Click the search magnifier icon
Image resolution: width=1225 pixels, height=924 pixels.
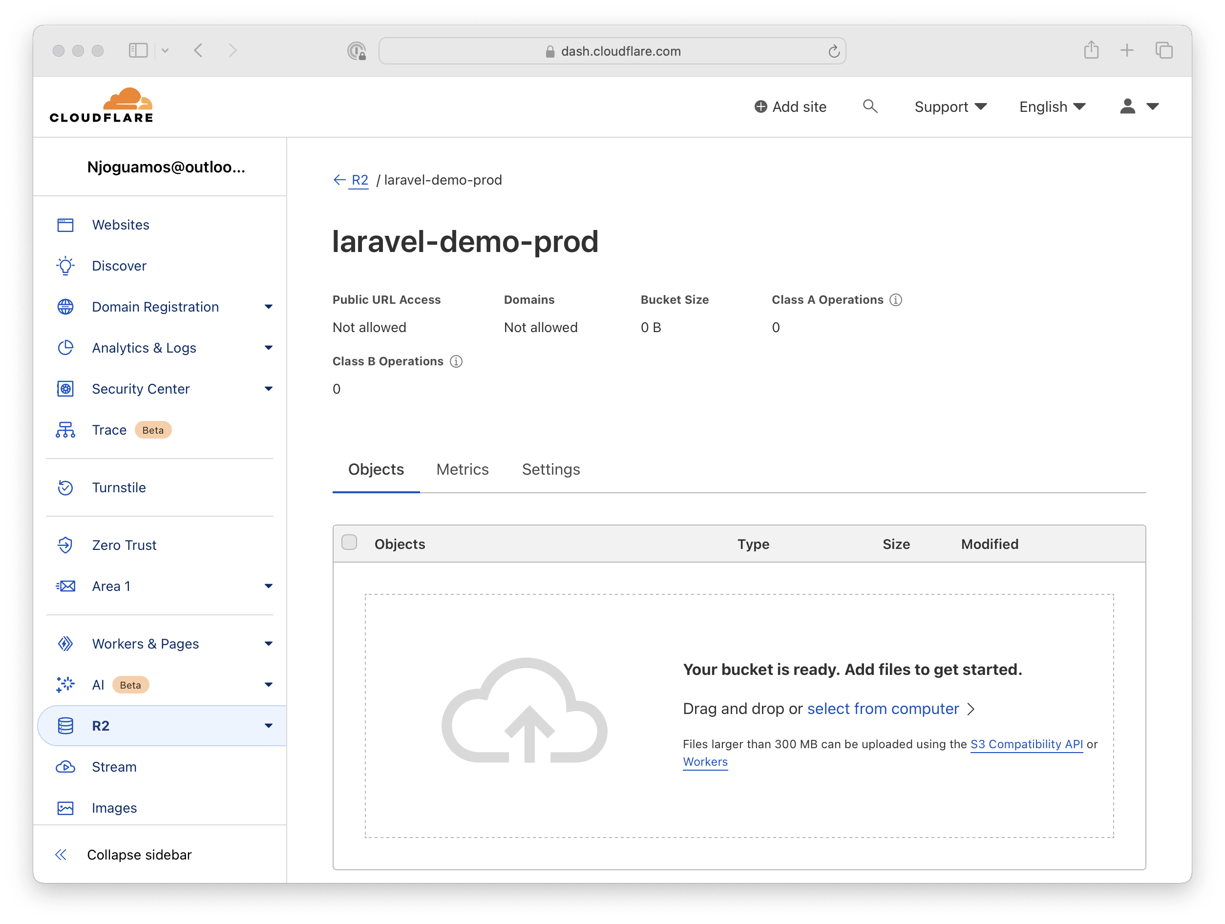[870, 106]
